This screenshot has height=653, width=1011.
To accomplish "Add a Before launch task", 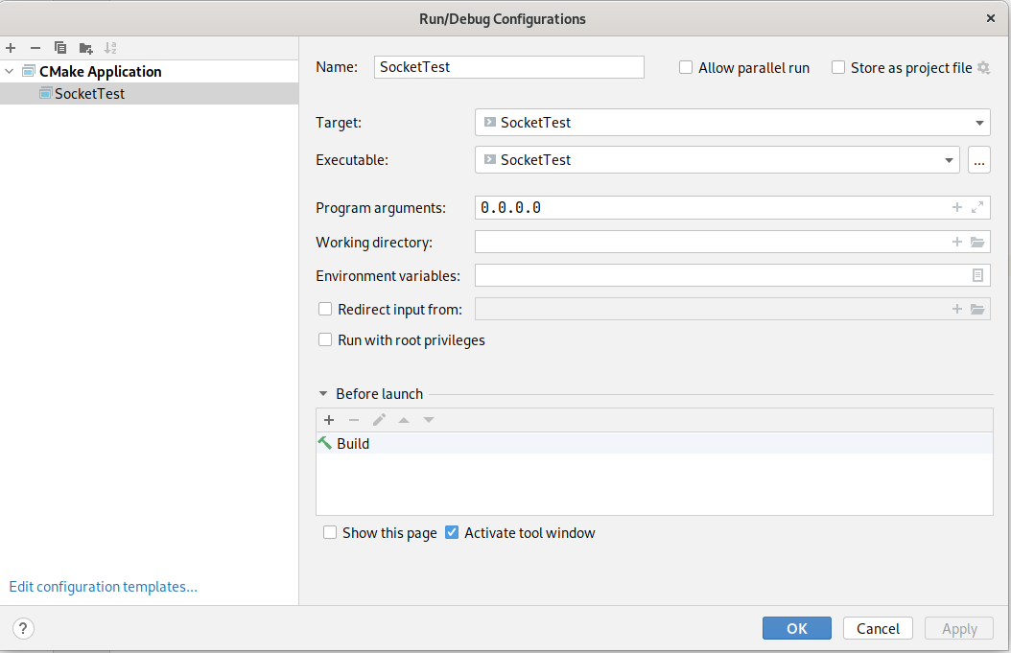I will pyautogui.click(x=329, y=420).
